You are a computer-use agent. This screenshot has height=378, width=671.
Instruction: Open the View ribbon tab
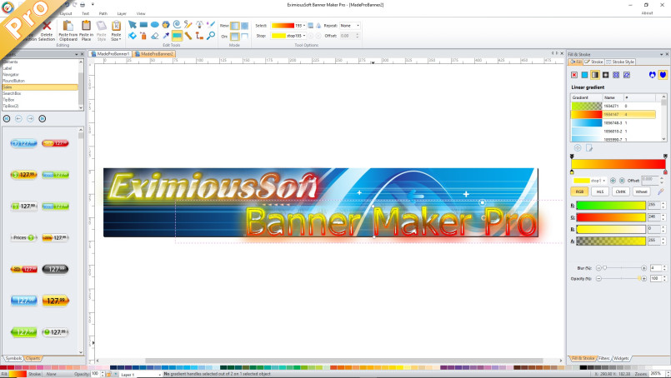click(141, 13)
